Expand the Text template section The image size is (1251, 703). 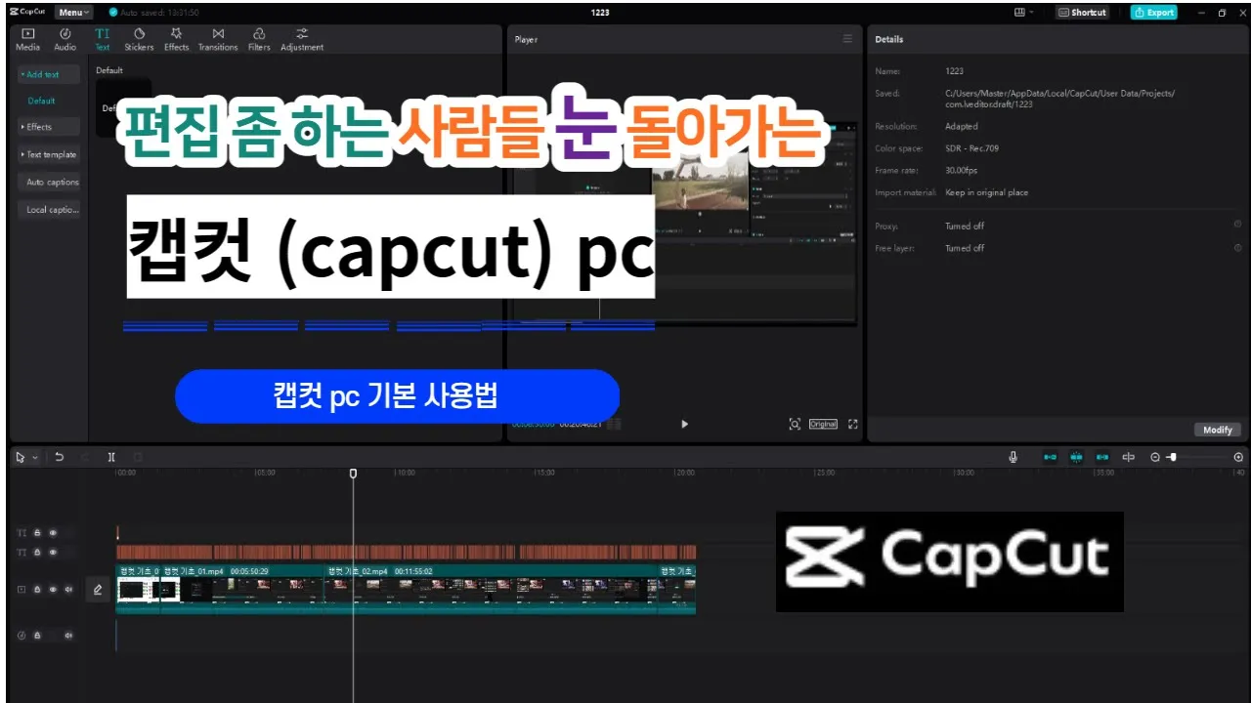coord(49,154)
